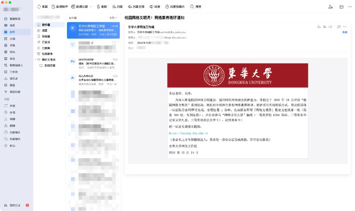
Task: Select the 收件箱 (Inbox) folder
Action: point(49,25)
